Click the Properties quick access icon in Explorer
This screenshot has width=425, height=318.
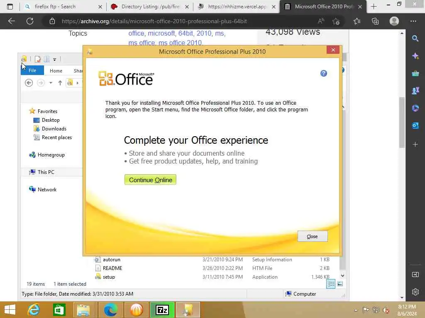38,59
